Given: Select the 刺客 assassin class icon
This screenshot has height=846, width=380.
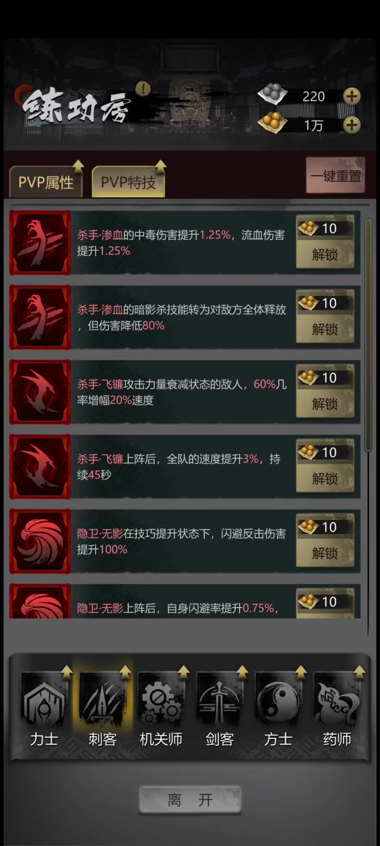Looking at the screenshot, I should tap(103, 707).
